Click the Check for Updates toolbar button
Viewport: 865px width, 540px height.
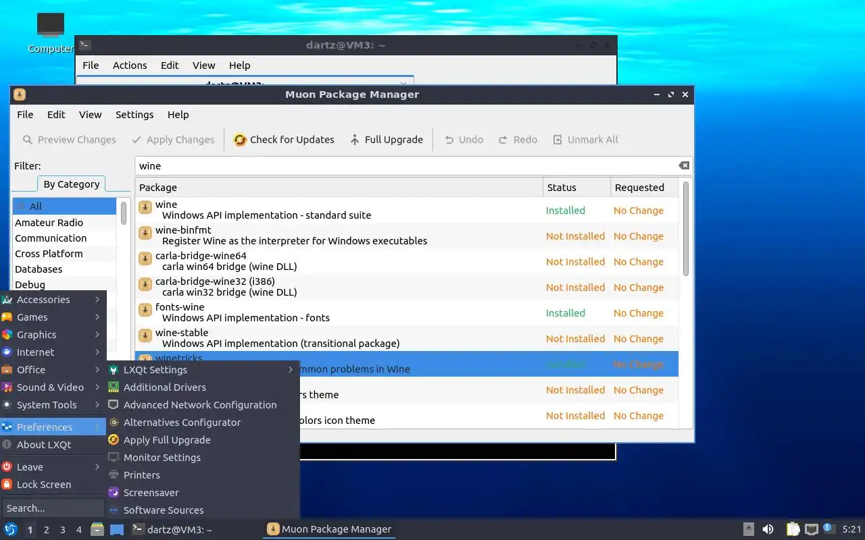point(284,140)
